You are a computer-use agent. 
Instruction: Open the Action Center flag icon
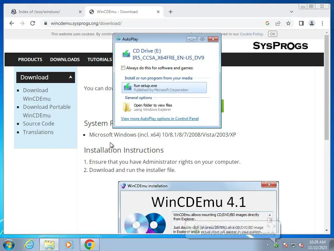[x=285, y=245]
